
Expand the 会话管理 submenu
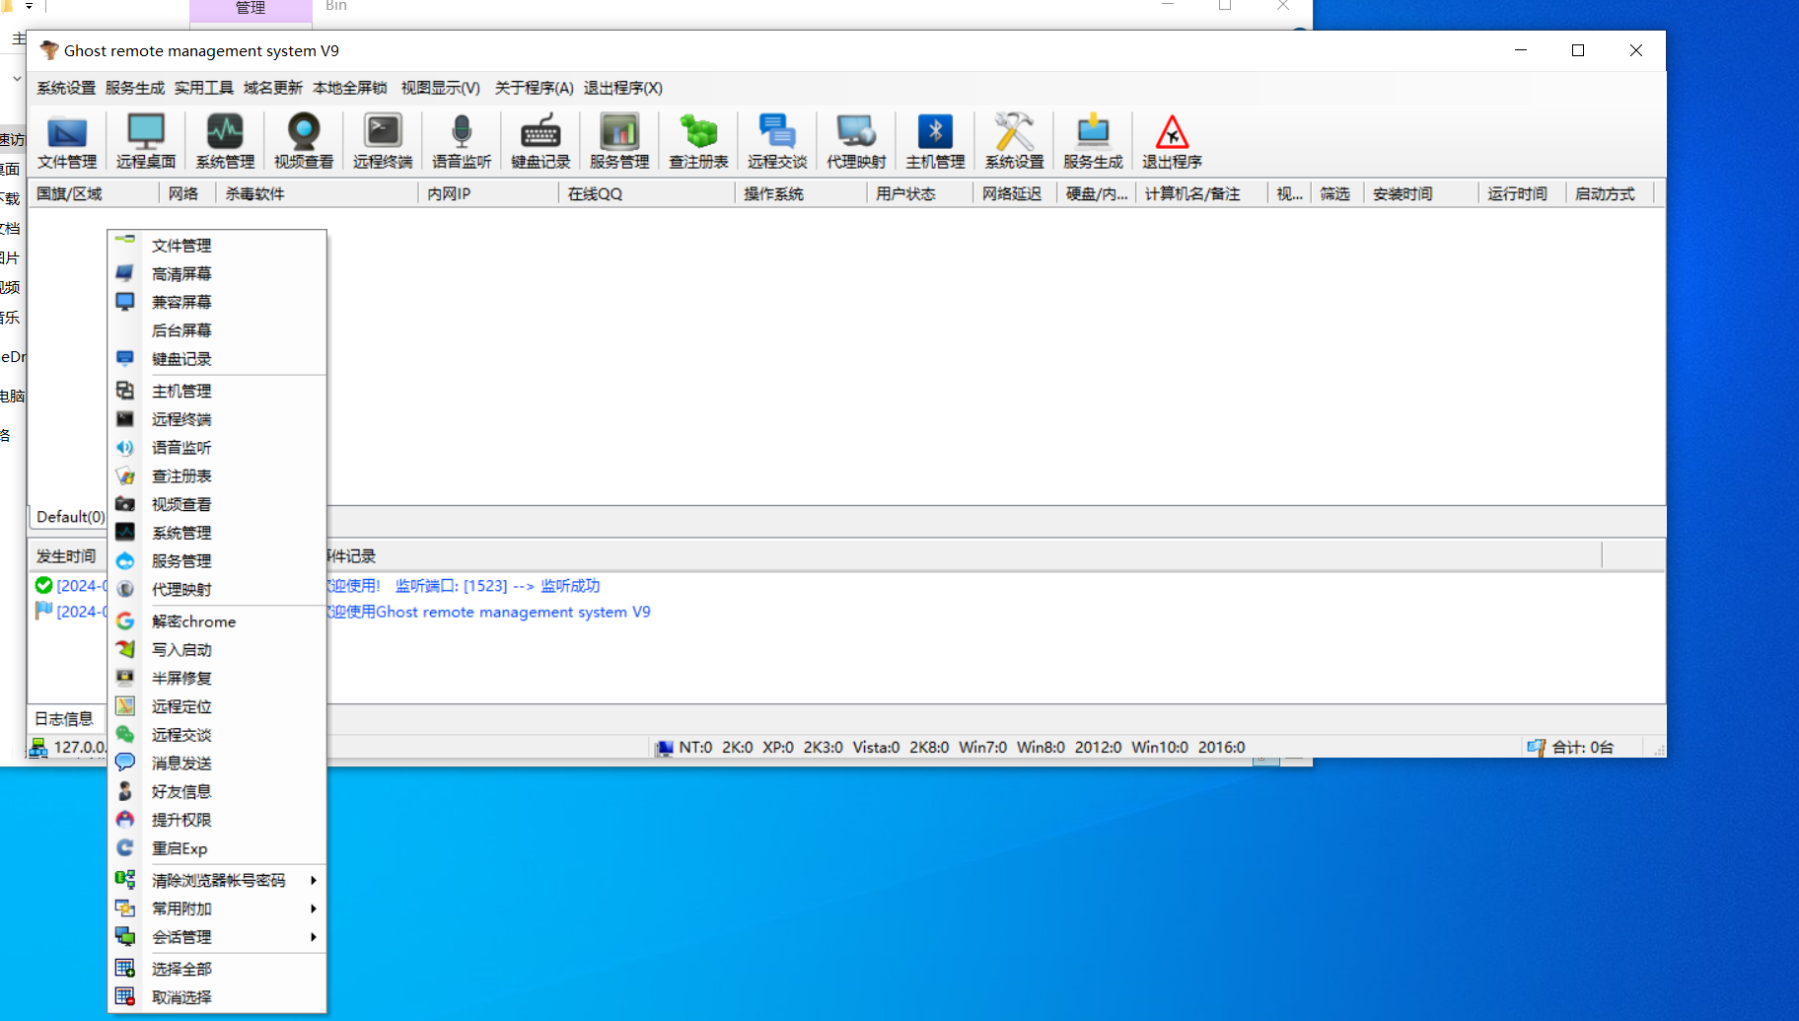click(217, 937)
